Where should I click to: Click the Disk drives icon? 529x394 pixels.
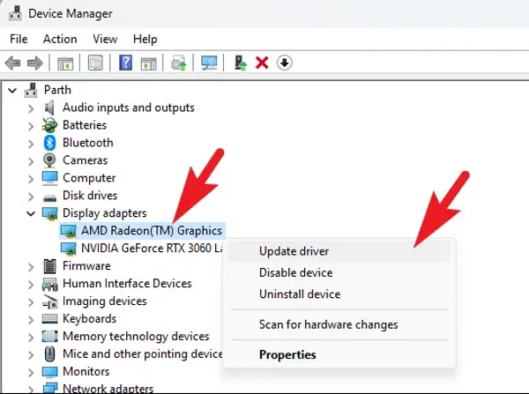[x=50, y=197]
